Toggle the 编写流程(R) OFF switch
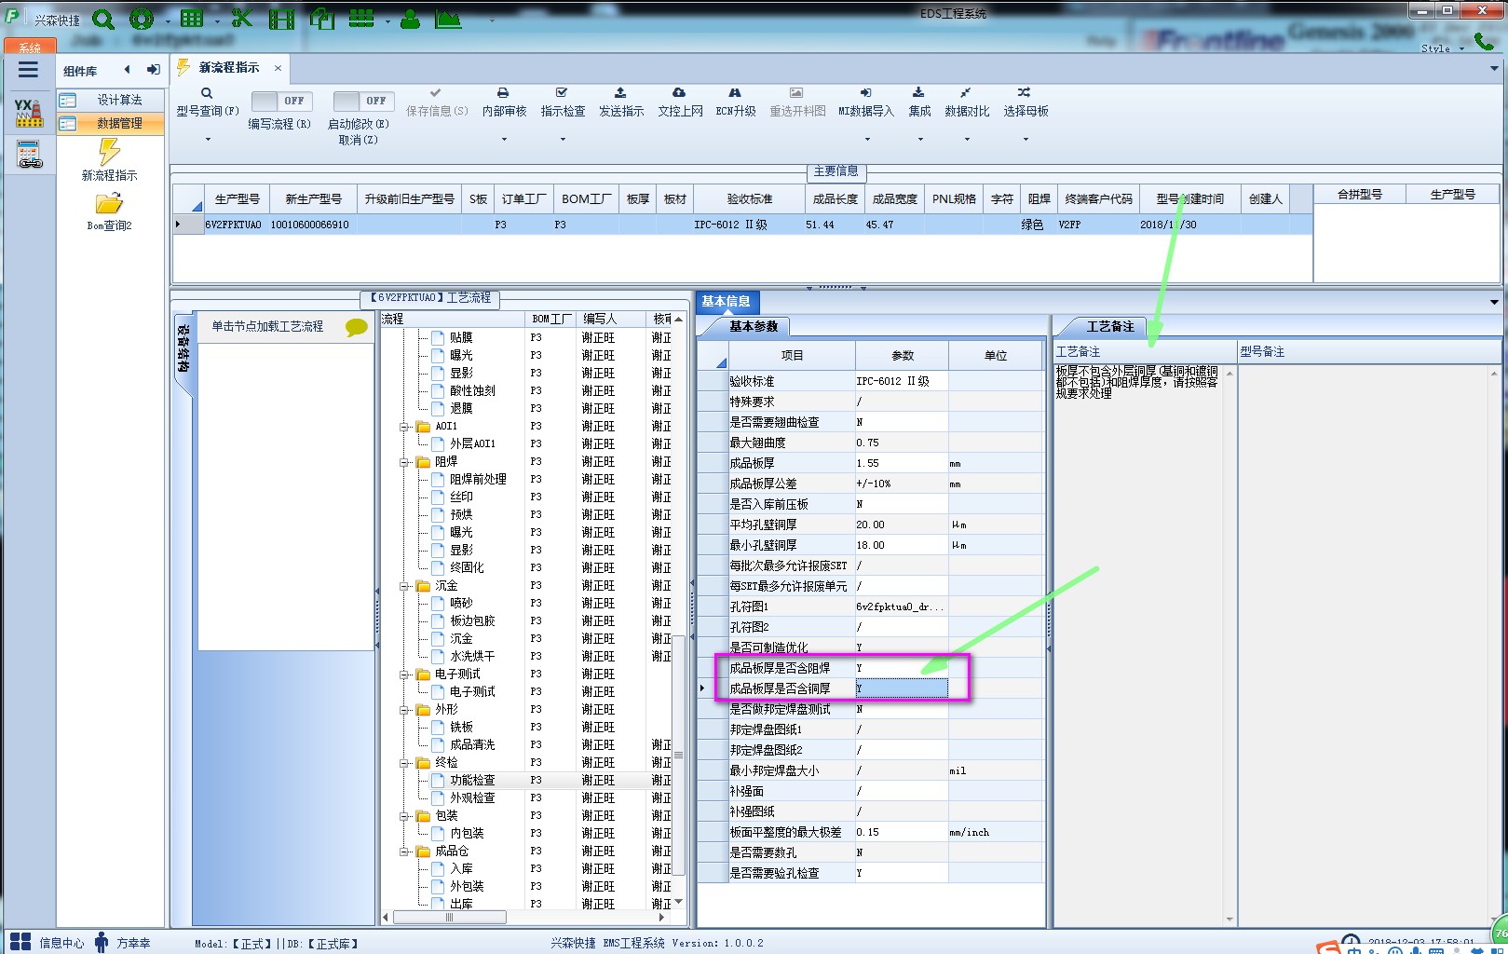This screenshot has height=954, width=1508. click(282, 101)
